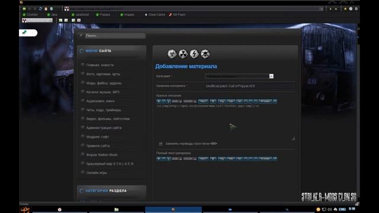Click the white pill-shaped widget with green icon
This screenshot has width=379, height=213.
pos(28,33)
